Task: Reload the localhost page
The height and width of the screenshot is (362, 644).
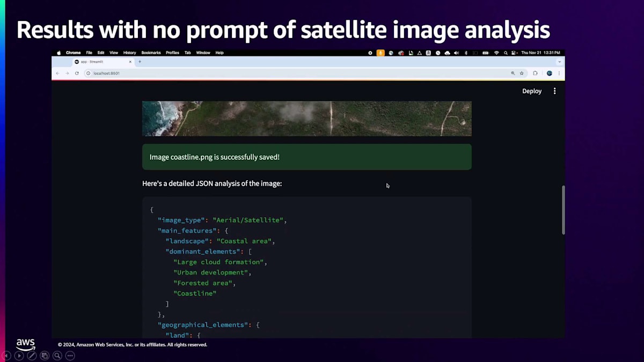Action: point(77,73)
